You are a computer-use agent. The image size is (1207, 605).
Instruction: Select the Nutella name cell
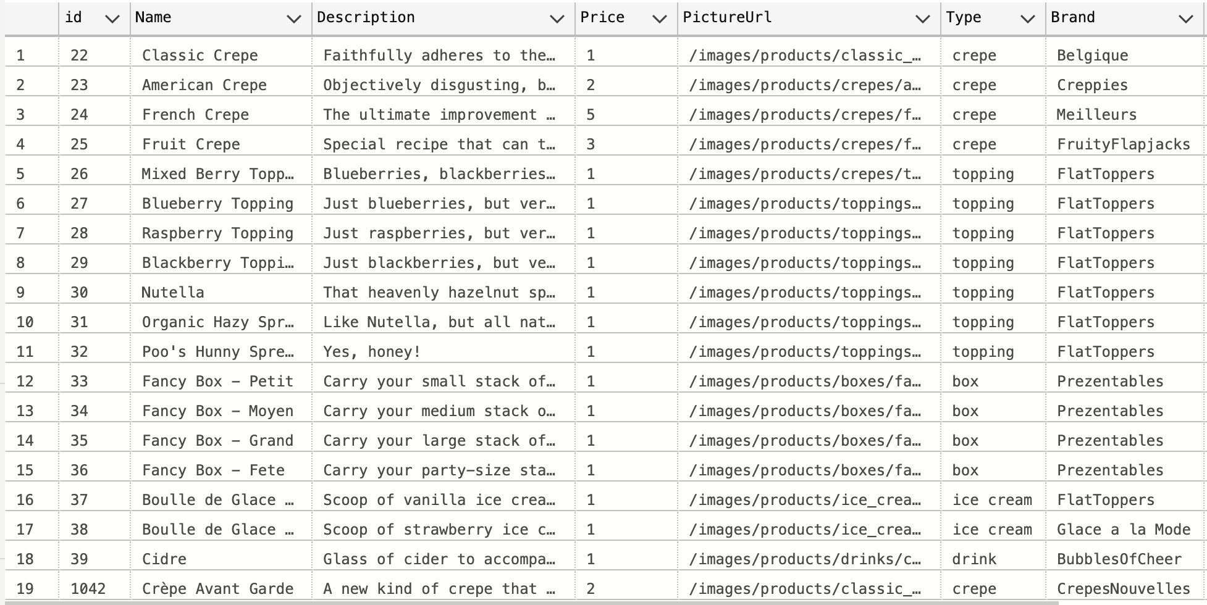coord(172,293)
